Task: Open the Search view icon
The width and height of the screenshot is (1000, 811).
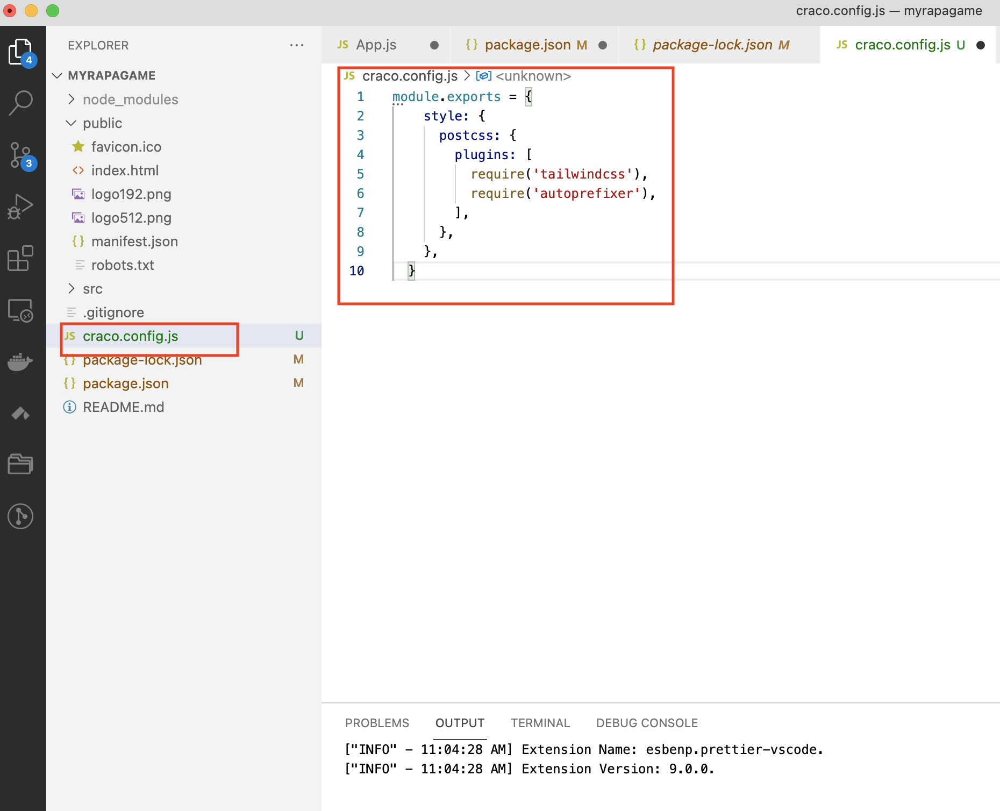Action: [x=21, y=102]
